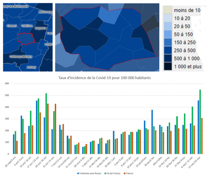Viewport: 216px width, 177px height.
Task: Click the '20 à 50' legend color box
Action: (x=168, y=26)
